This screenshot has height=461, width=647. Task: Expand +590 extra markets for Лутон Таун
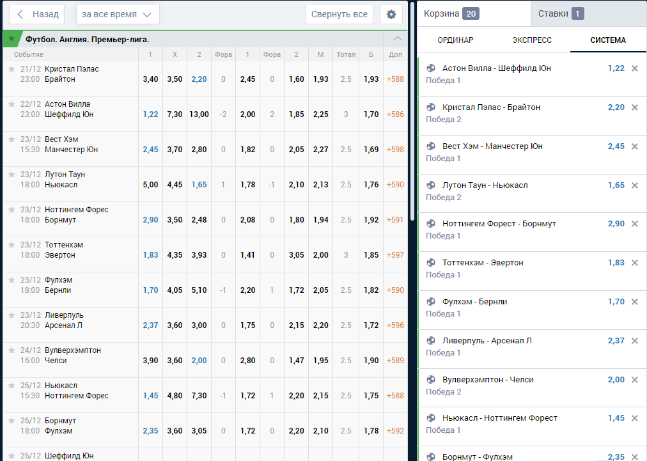point(395,185)
